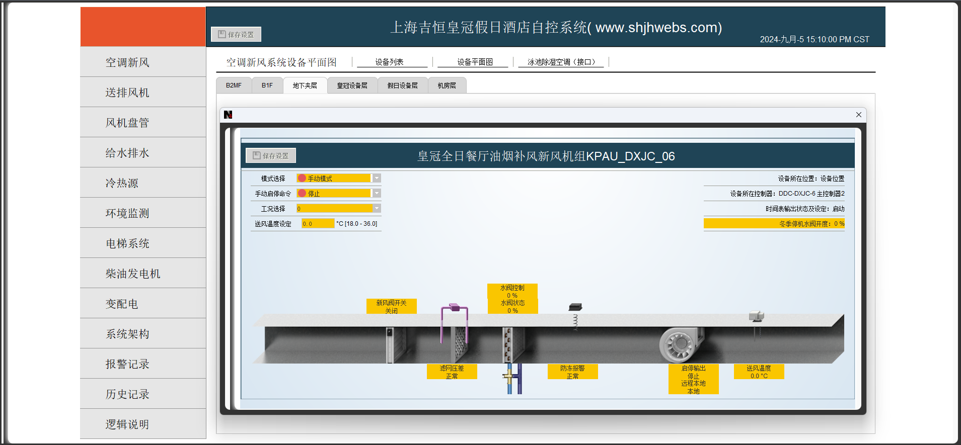Screen dimensions: 961x445
Task: Select 柴油发电机 sidebar entry
Action: tap(143, 274)
